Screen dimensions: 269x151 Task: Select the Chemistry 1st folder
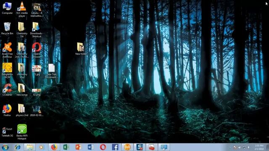[x=22, y=30]
